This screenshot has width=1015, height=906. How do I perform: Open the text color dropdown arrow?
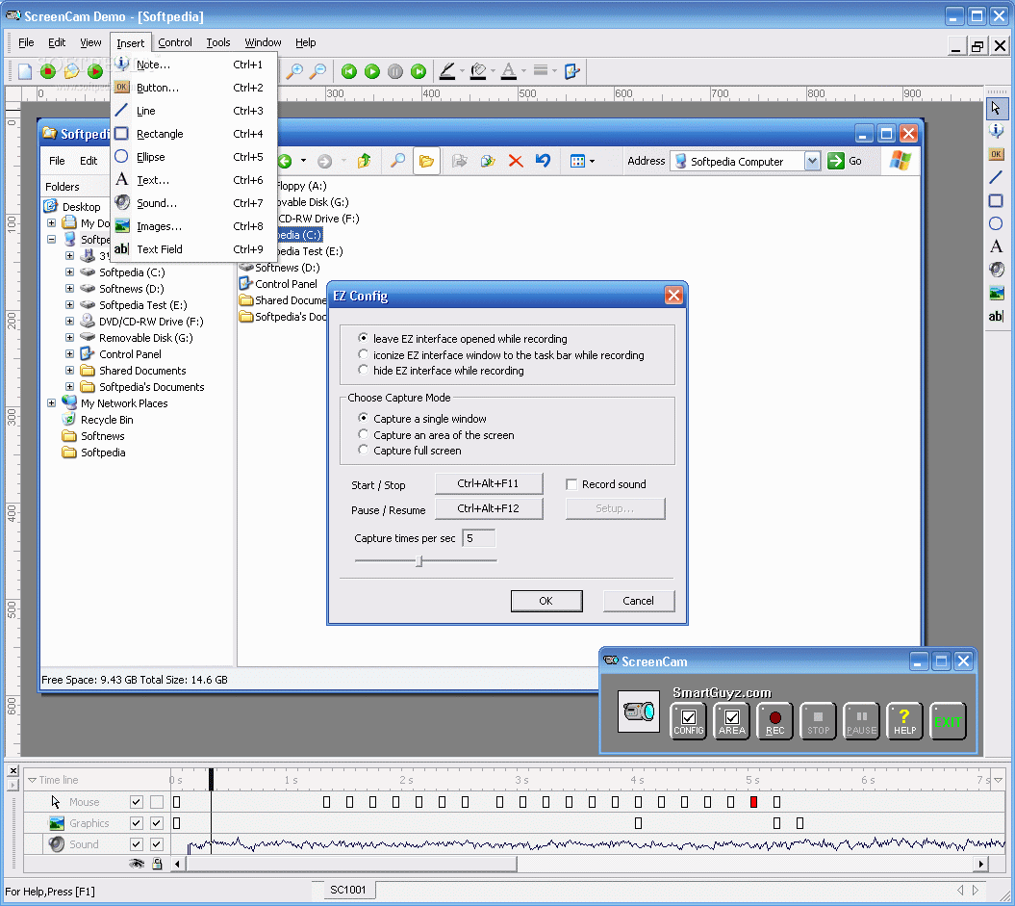click(523, 71)
